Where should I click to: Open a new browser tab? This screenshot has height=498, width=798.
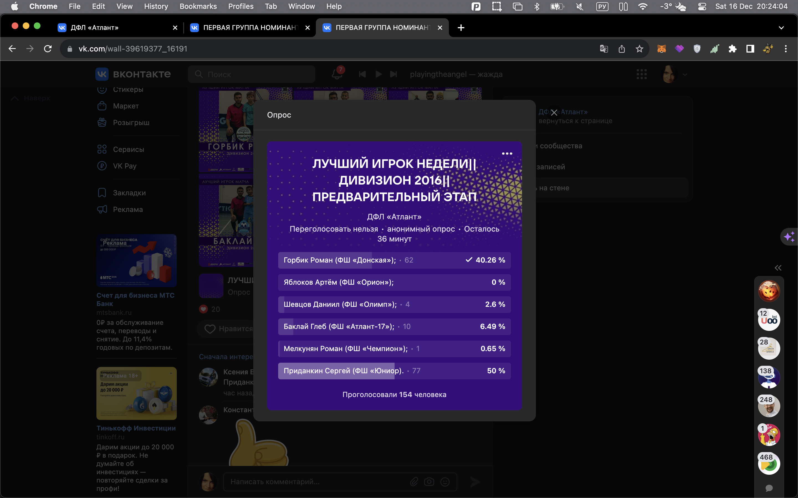coord(461,28)
